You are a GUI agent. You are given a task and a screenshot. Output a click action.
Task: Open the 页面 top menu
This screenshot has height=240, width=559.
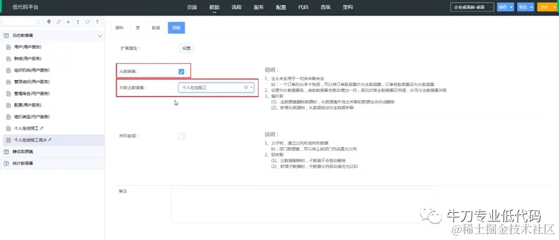coord(192,7)
